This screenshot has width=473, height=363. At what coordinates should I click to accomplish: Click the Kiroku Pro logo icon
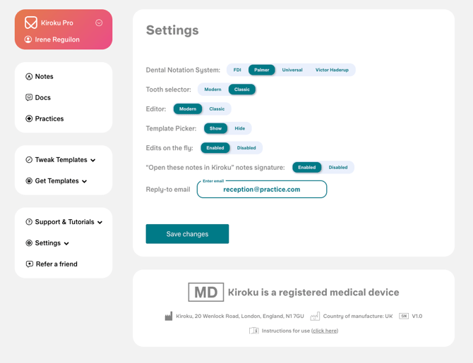(x=31, y=23)
